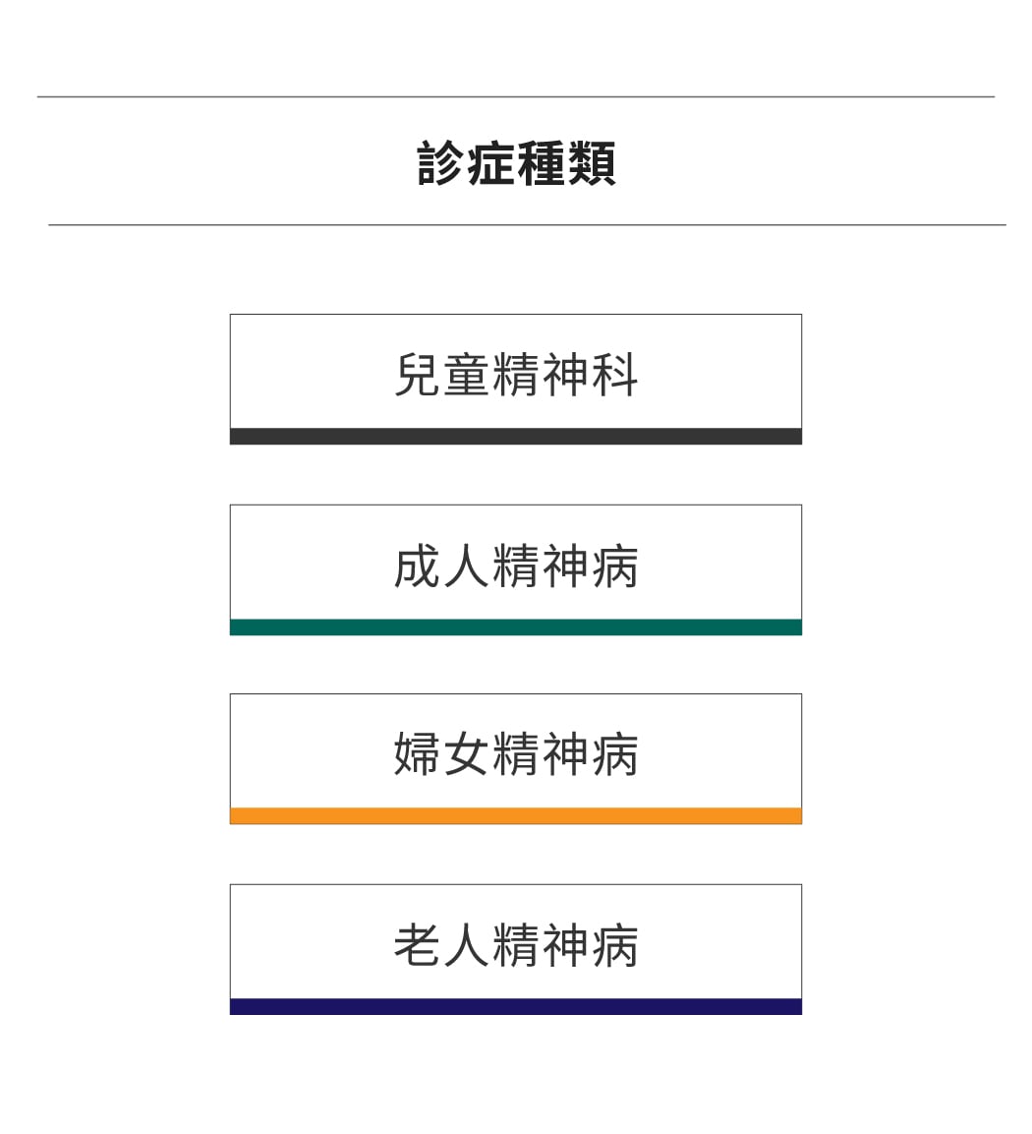Image resolution: width=1032 pixels, height=1134 pixels.
Task: Click the 老人精神病 label text
Action: click(x=516, y=945)
